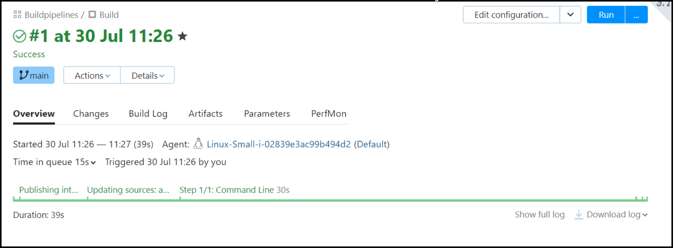Expand the Actions dropdown
The height and width of the screenshot is (248, 673).
(x=92, y=75)
